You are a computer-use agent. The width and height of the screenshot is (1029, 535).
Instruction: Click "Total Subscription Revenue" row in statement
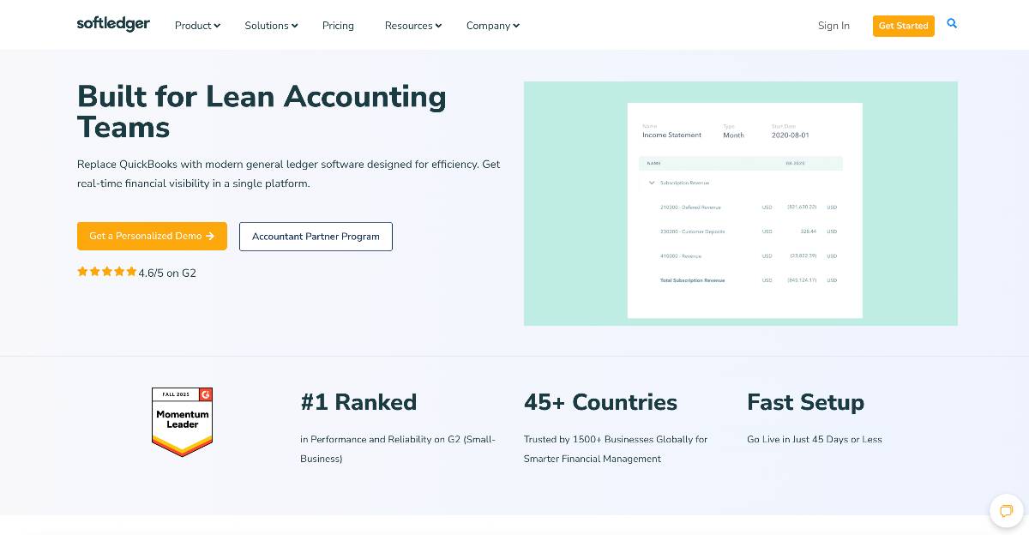[x=741, y=280]
